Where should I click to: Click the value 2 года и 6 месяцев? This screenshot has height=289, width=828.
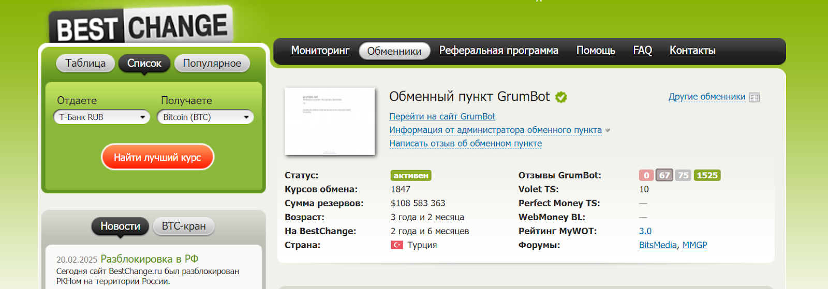(x=430, y=231)
